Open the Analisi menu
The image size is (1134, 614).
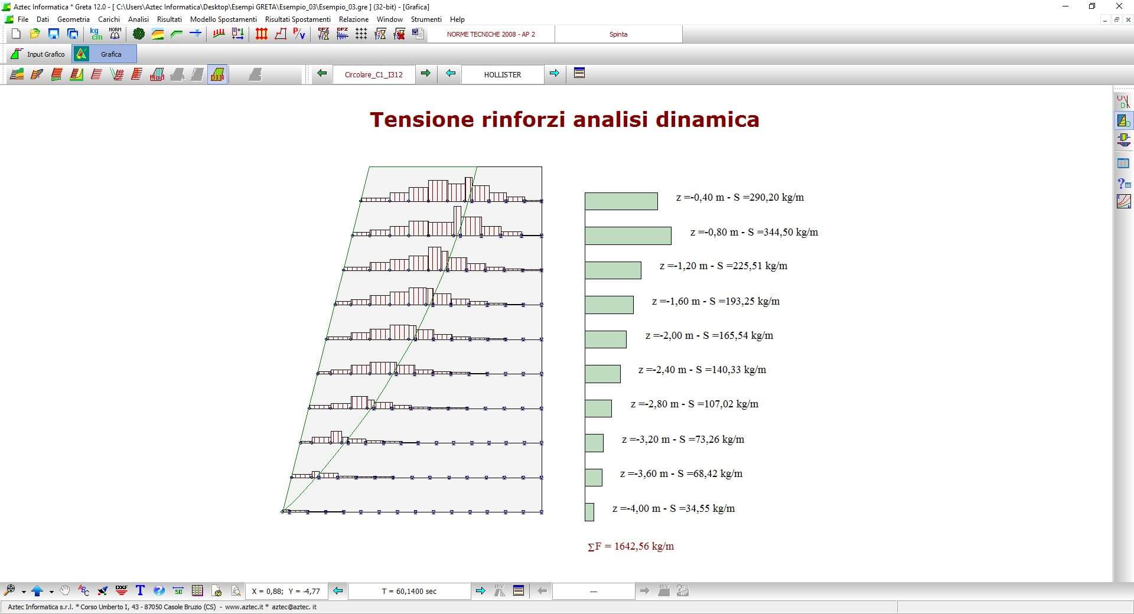(x=138, y=19)
